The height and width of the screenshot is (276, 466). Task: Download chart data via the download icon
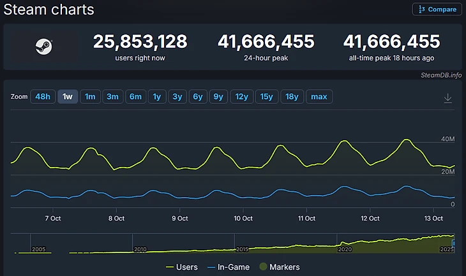point(448,98)
